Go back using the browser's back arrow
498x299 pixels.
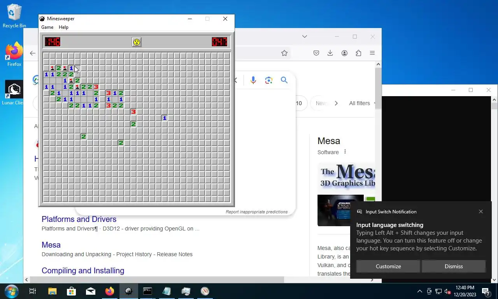(33, 53)
